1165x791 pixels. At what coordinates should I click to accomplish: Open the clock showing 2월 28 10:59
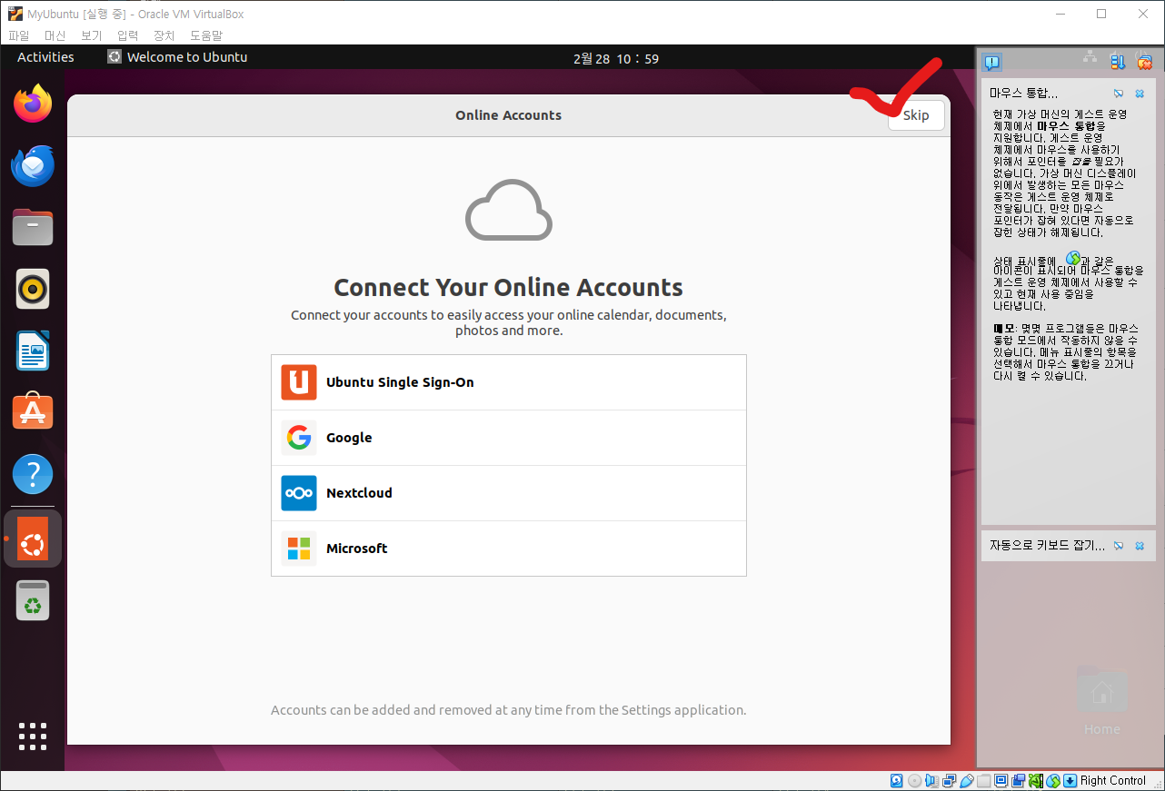pyautogui.click(x=616, y=58)
